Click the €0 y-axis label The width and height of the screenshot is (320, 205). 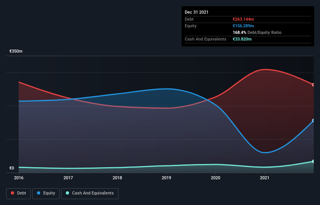pyautogui.click(x=12, y=168)
